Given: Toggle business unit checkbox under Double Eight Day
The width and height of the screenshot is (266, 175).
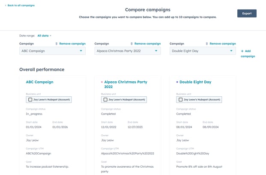Looking at the screenshot, I should 180,100.
